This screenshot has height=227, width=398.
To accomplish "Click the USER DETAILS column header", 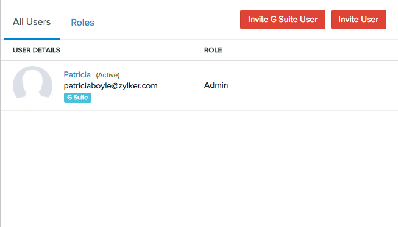I will pos(37,50).
